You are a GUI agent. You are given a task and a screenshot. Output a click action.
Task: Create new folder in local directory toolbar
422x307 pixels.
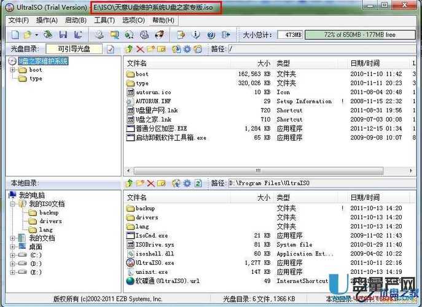tap(140, 183)
